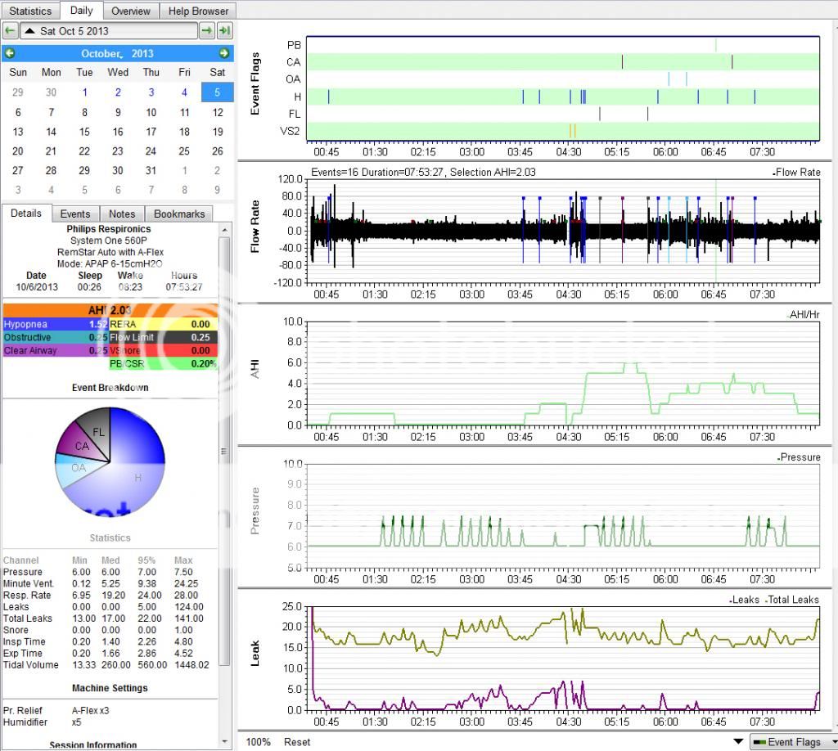Open the Event Flags graph dropdown

791,741
